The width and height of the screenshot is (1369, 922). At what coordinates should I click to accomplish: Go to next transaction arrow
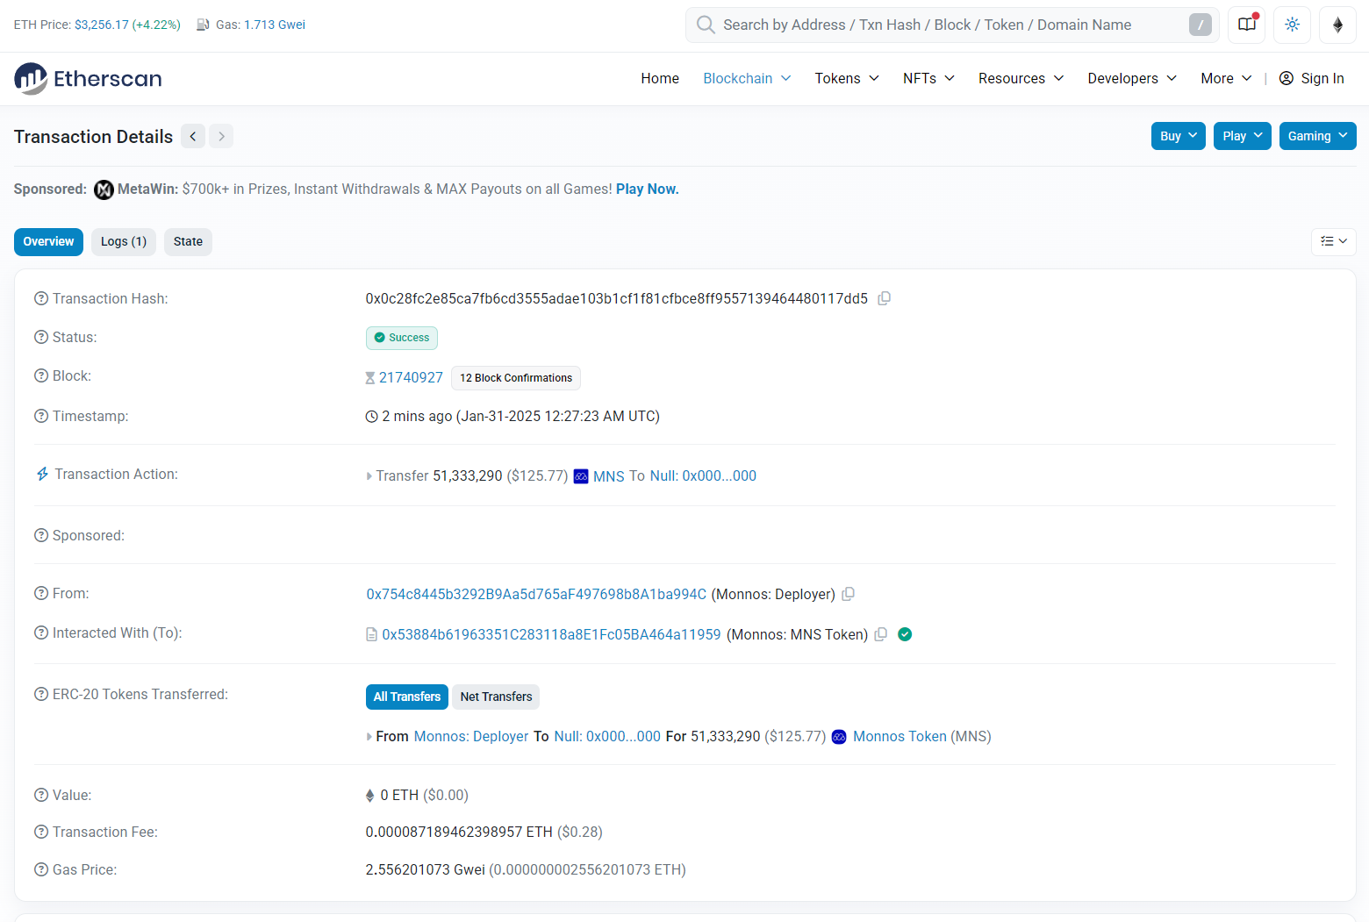click(221, 136)
